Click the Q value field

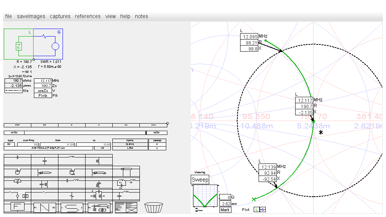tap(225, 197)
